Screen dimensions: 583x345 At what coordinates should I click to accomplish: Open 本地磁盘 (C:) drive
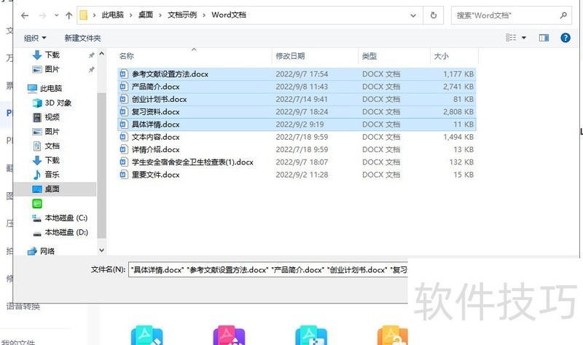[x=60, y=218]
